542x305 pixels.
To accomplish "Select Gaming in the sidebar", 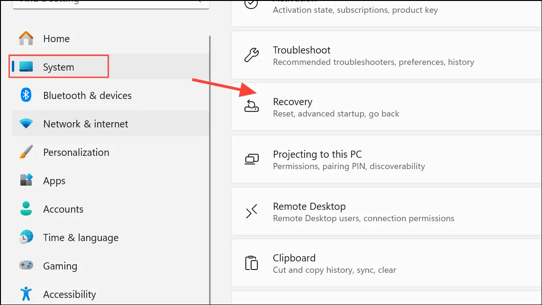I will [110, 266].
